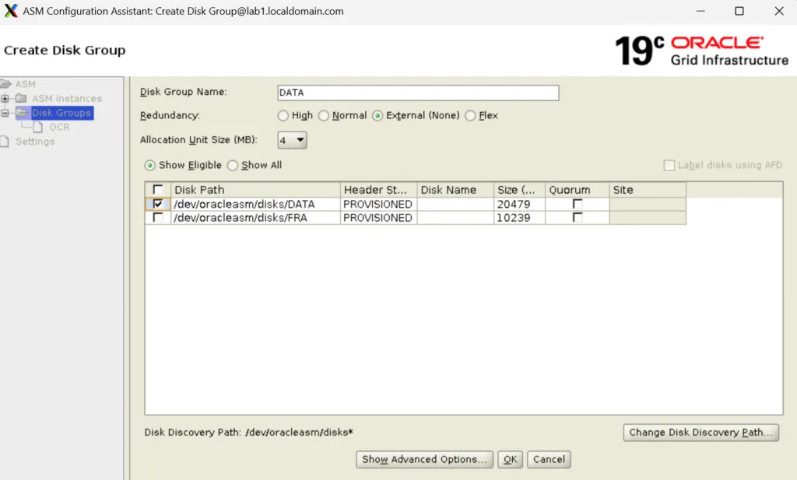Click Size column header

pyautogui.click(x=519, y=190)
